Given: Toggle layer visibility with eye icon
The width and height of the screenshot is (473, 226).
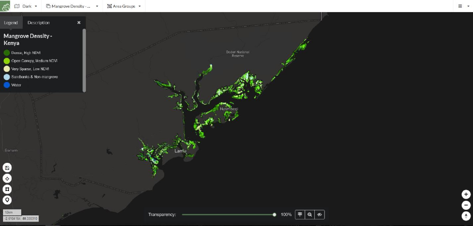Looking at the screenshot, I should tap(320, 214).
